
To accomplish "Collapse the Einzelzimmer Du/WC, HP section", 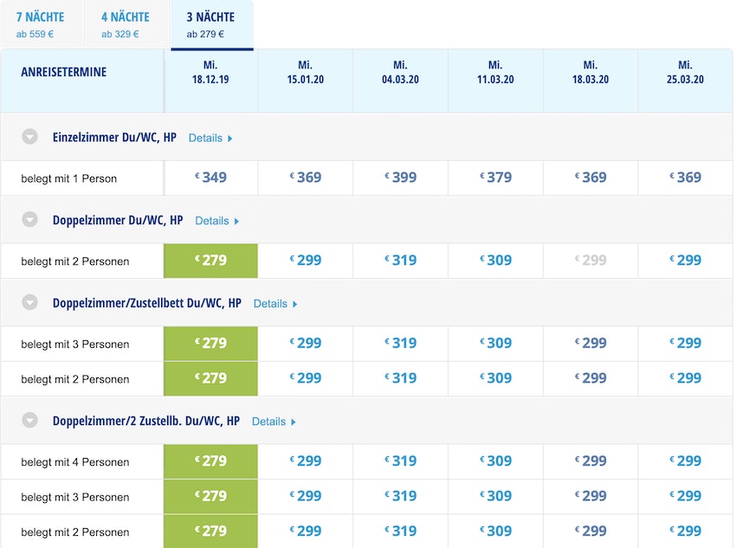I will [x=30, y=138].
